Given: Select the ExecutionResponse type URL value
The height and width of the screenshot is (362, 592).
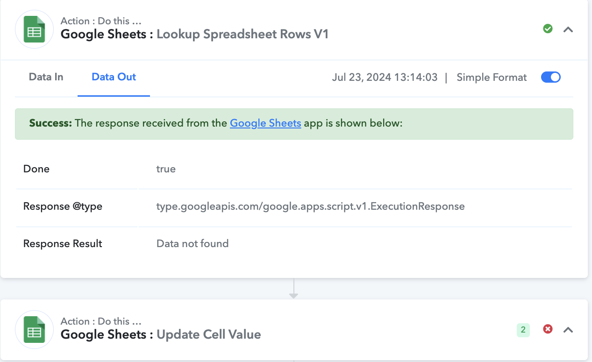Looking at the screenshot, I should pos(310,206).
